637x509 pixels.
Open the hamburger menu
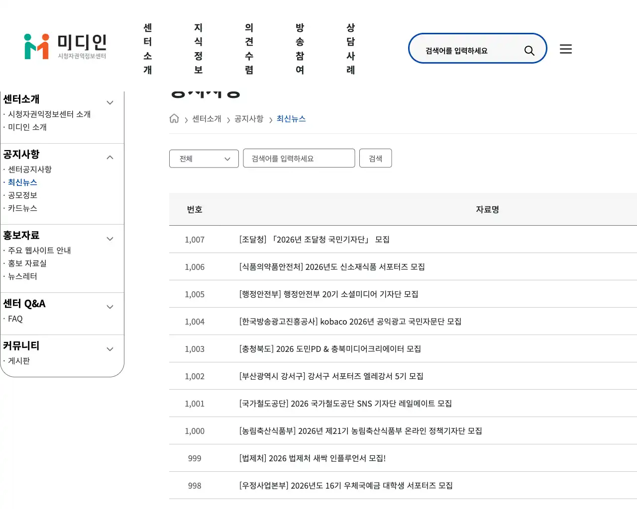coord(566,49)
